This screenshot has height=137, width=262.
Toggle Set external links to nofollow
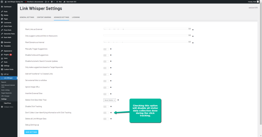106,81
